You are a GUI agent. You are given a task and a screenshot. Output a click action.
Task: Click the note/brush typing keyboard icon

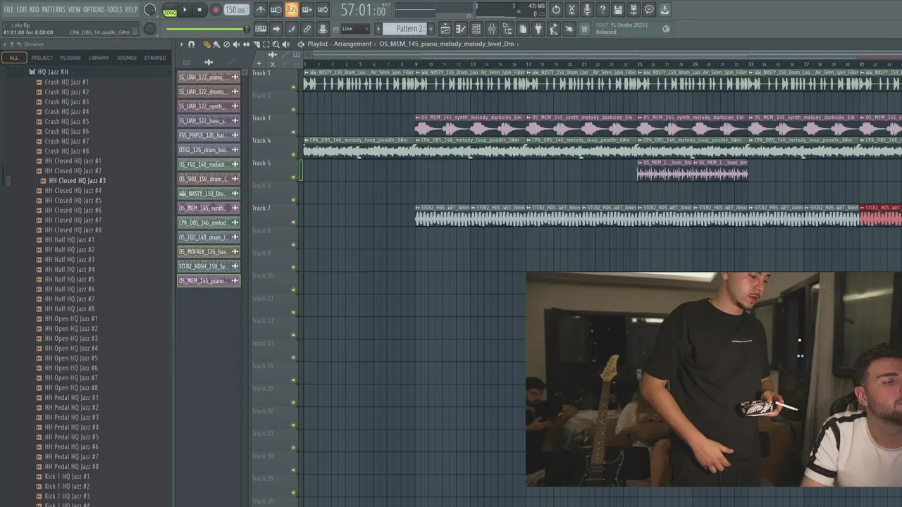(292, 29)
